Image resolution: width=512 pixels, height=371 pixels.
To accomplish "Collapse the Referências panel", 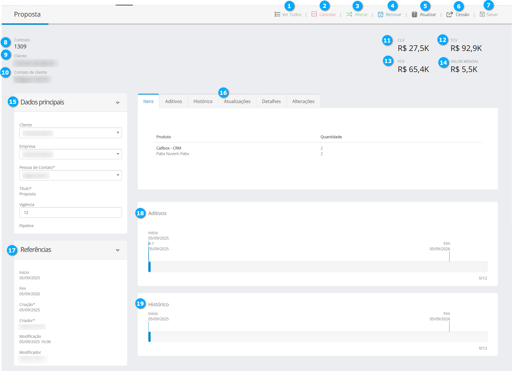I will tap(118, 250).
